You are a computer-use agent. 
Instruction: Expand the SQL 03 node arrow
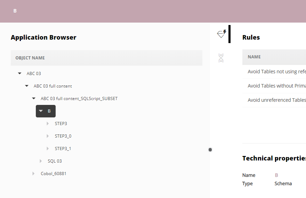(x=41, y=161)
